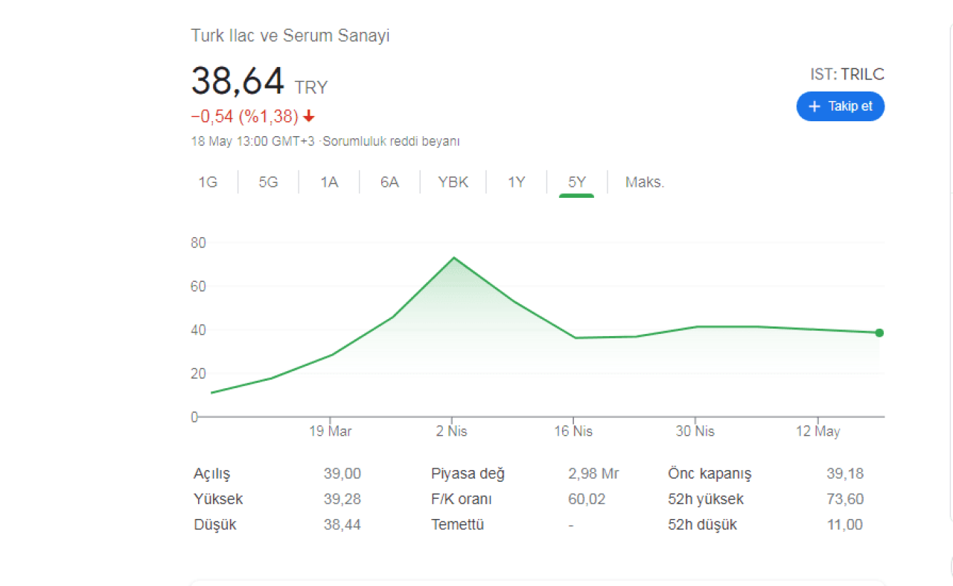Open the Sorumluluk reddi beyanı link
The image size is (953, 586).
click(x=392, y=141)
